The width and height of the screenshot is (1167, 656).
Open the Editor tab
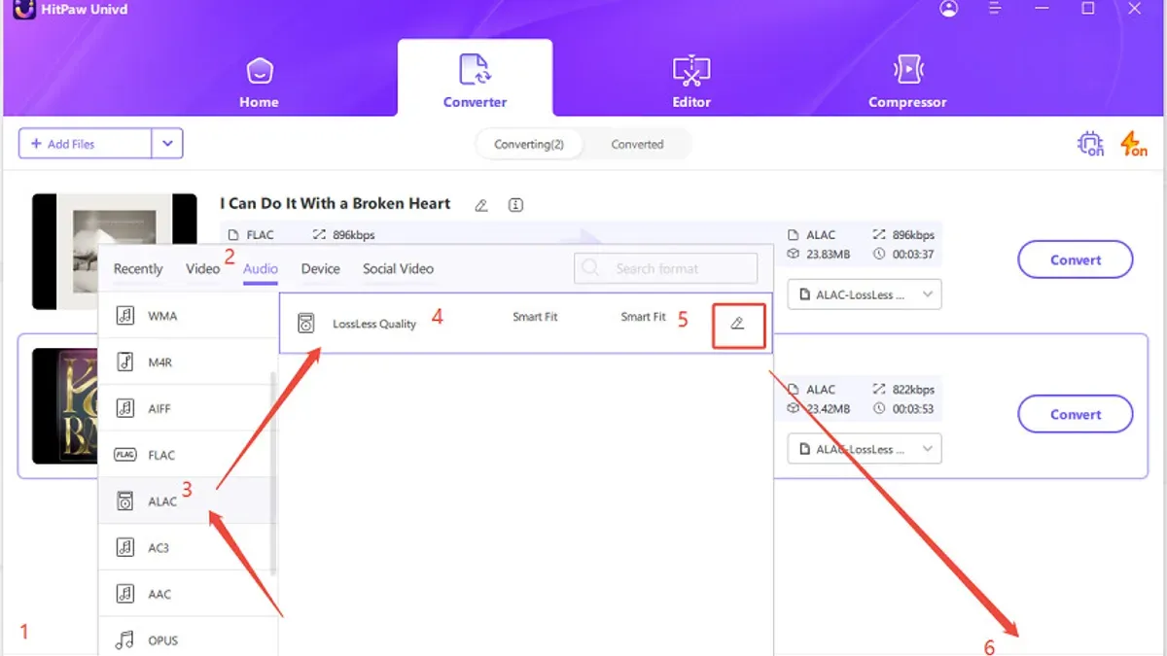point(691,82)
